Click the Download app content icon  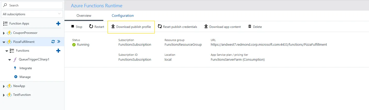pos(206,26)
